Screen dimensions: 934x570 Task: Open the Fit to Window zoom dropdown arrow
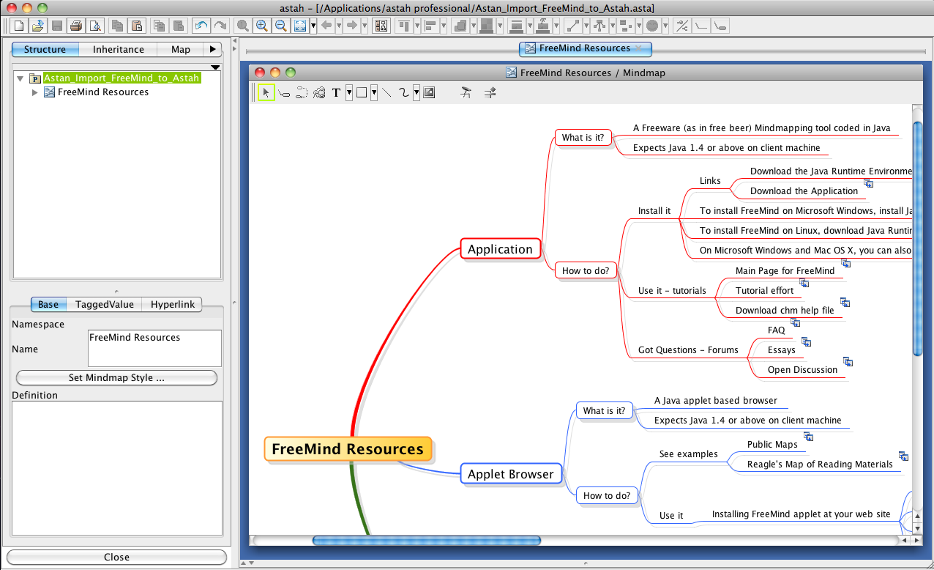tap(313, 26)
